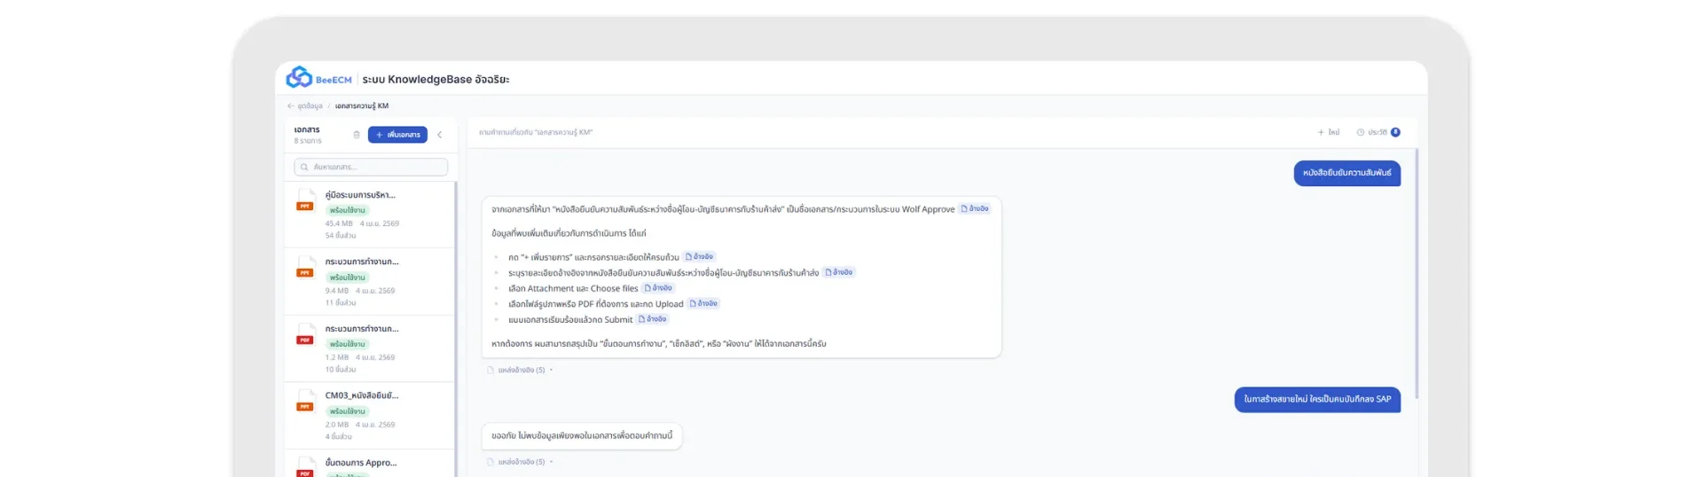Screen dimensions: 1703x477
Task: Select the CM03 document in the list
Action: (369, 416)
